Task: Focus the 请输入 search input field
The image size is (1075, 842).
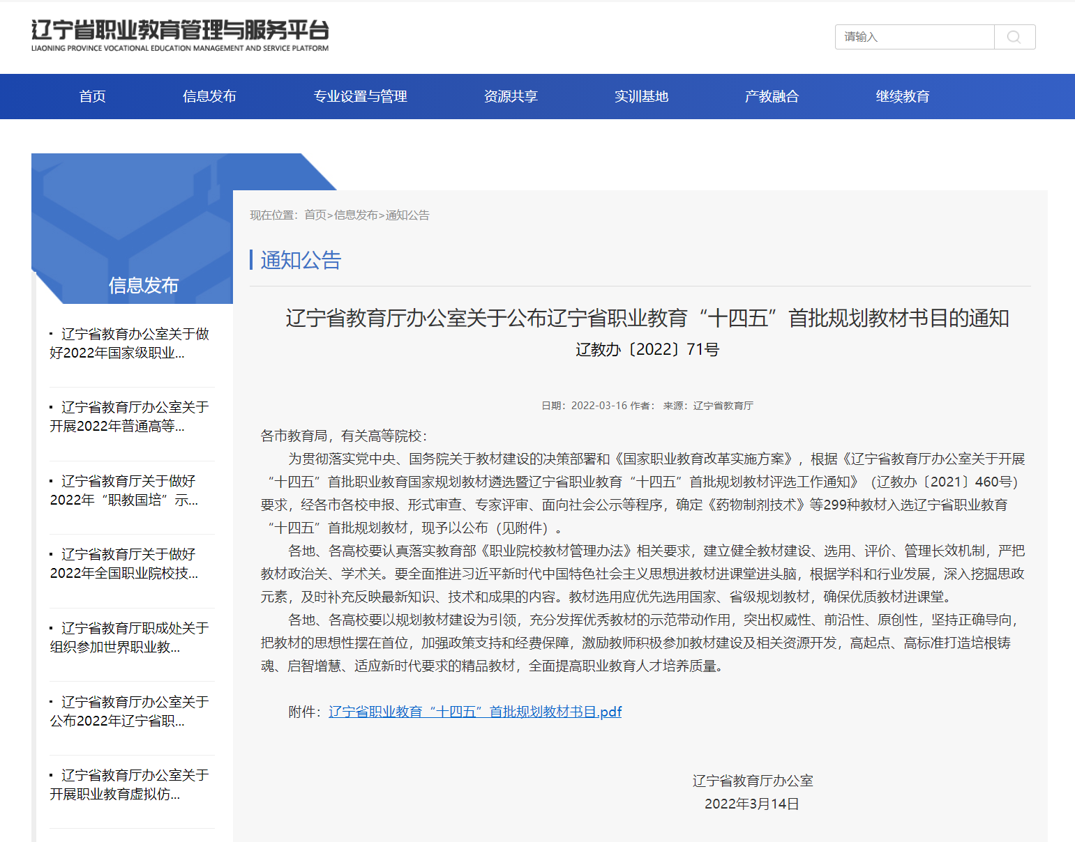Action: 915,37
